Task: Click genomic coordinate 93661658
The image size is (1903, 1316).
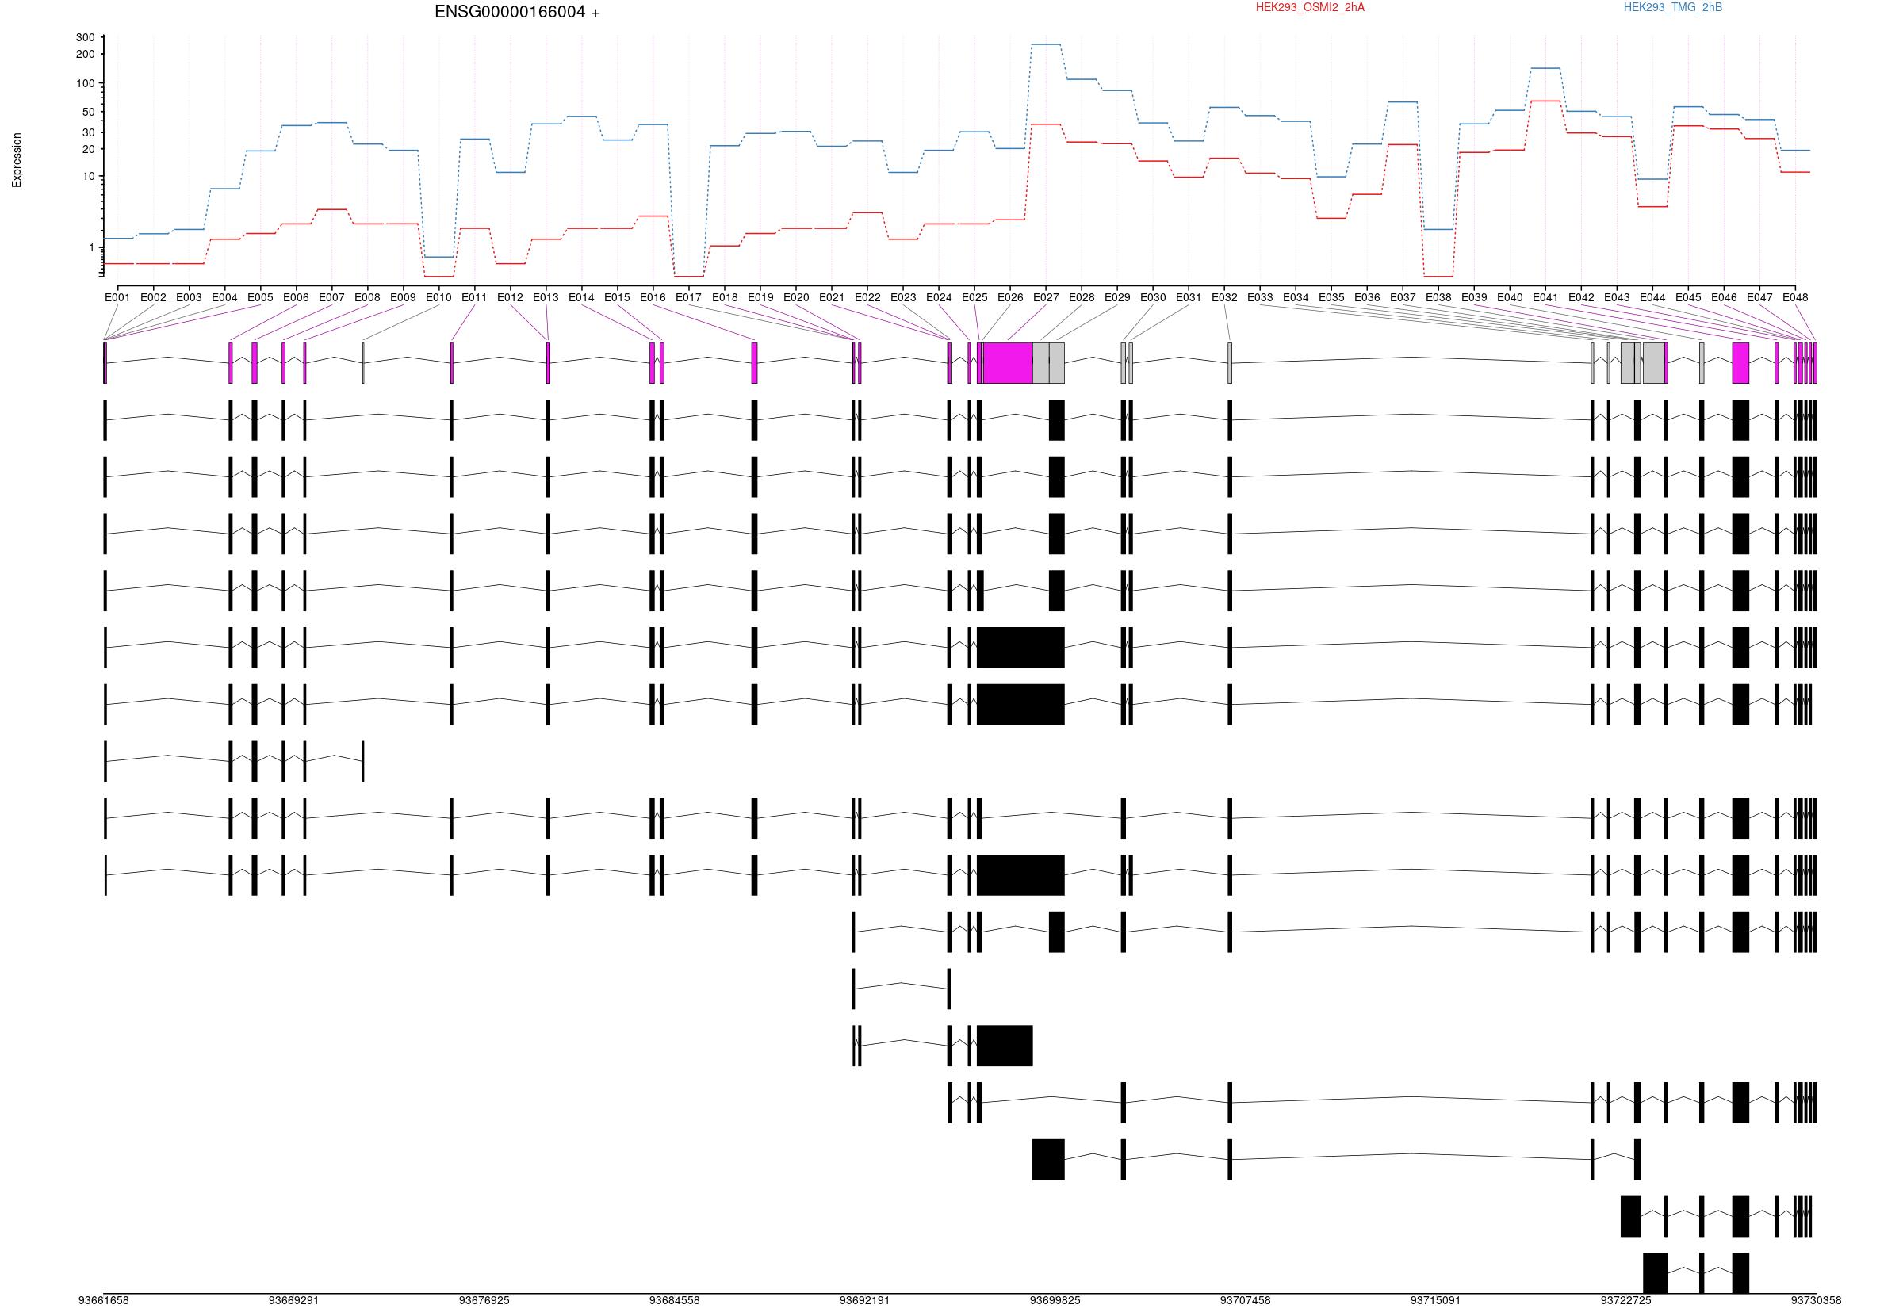Action: click(104, 1300)
